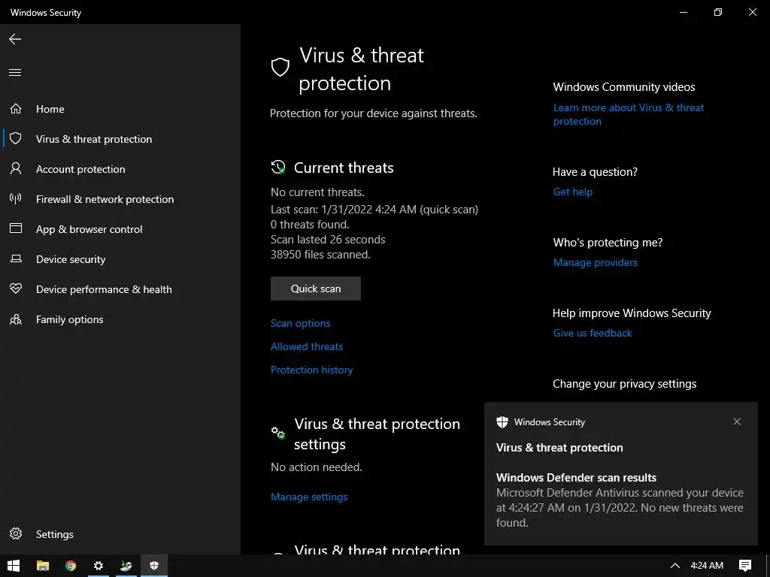Click the Give us feedback link
Image resolution: width=770 pixels, height=577 pixels.
(593, 333)
